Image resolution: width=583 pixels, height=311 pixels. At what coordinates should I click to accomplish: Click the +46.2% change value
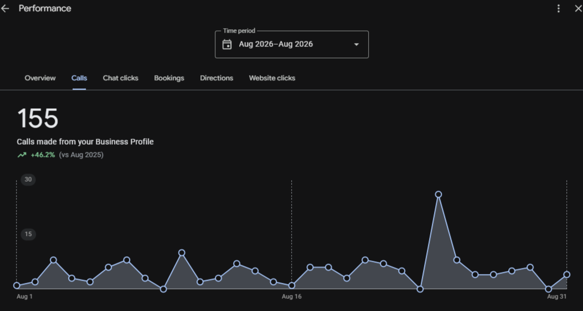[x=43, y=155]
